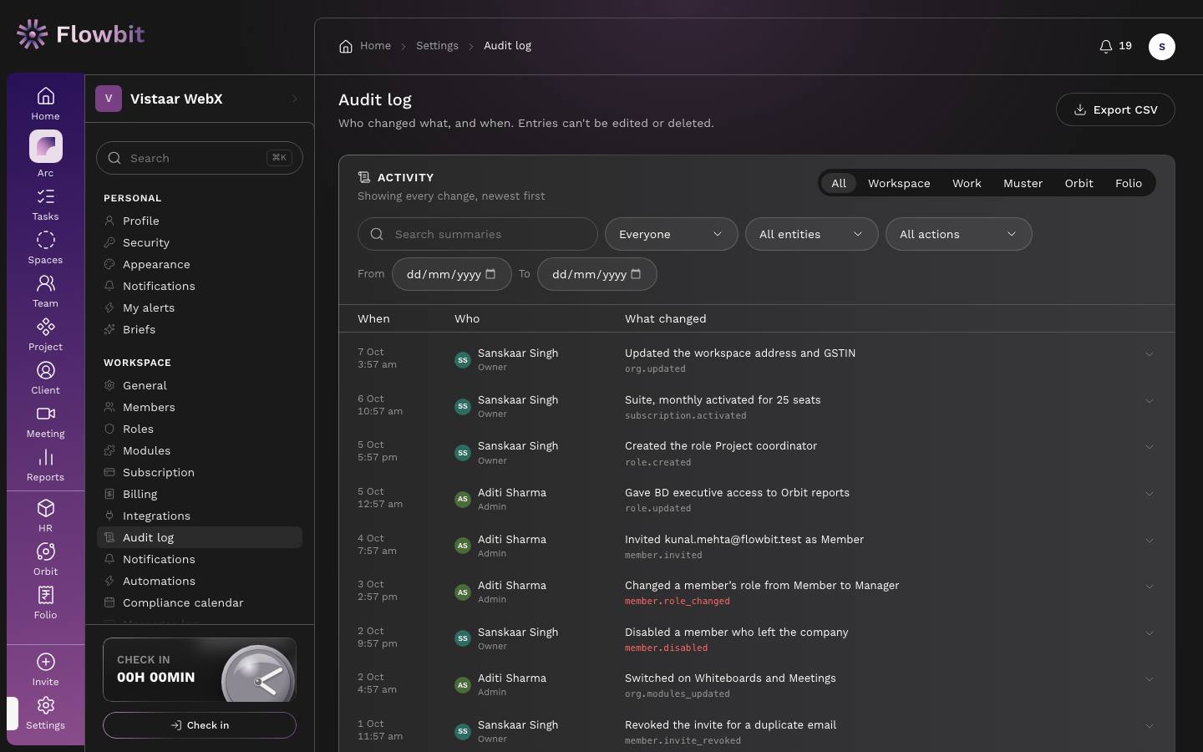Switch to the Folio activity tab
The image size is (1203, 752).
tap(1129, 183)
